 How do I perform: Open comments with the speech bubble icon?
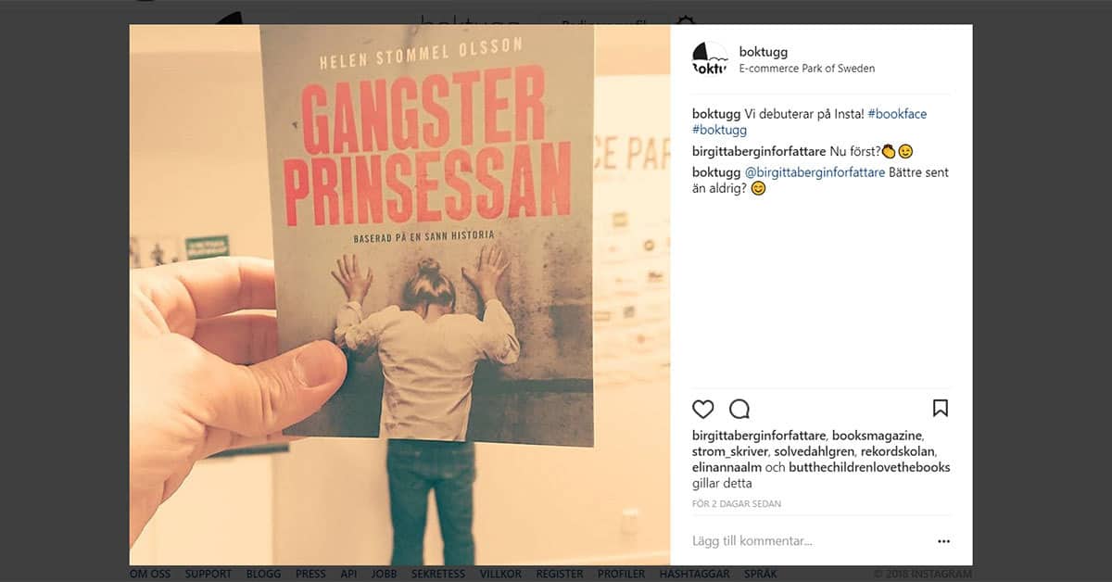tap(739, 409)
